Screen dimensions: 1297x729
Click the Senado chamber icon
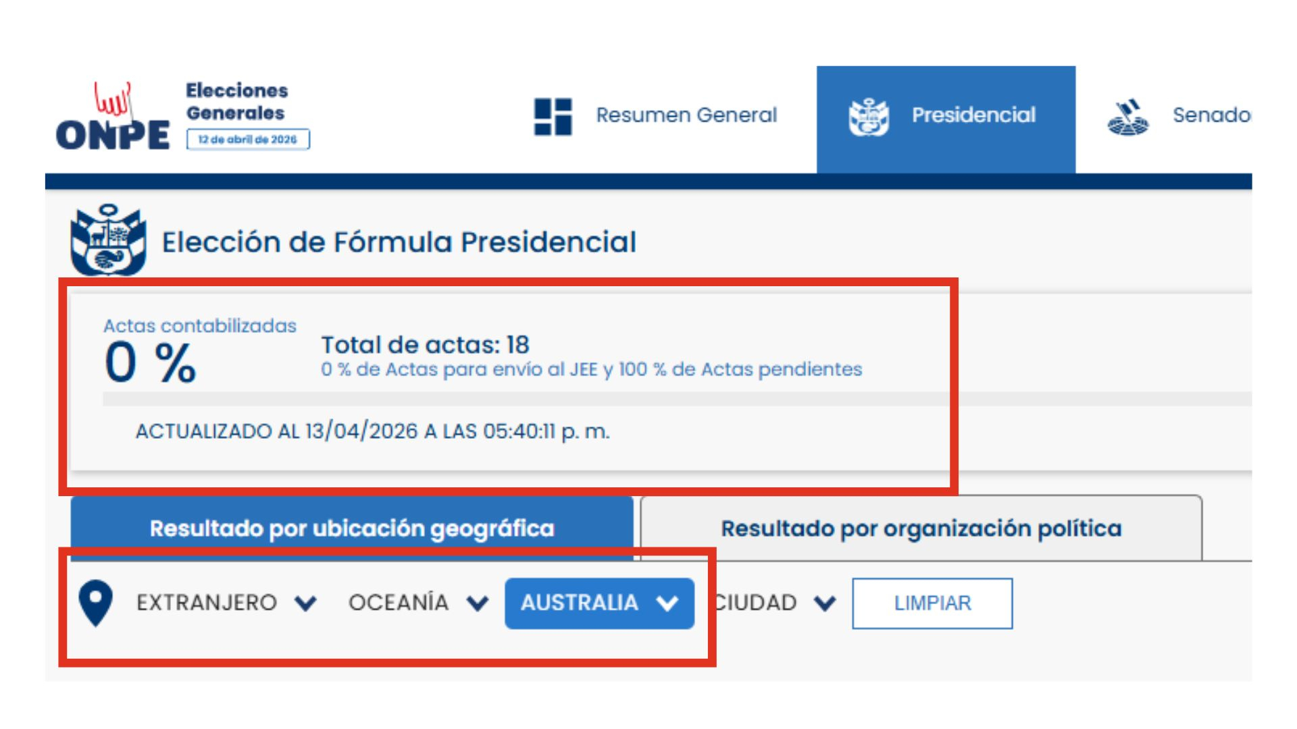(x=1127, y=117)
